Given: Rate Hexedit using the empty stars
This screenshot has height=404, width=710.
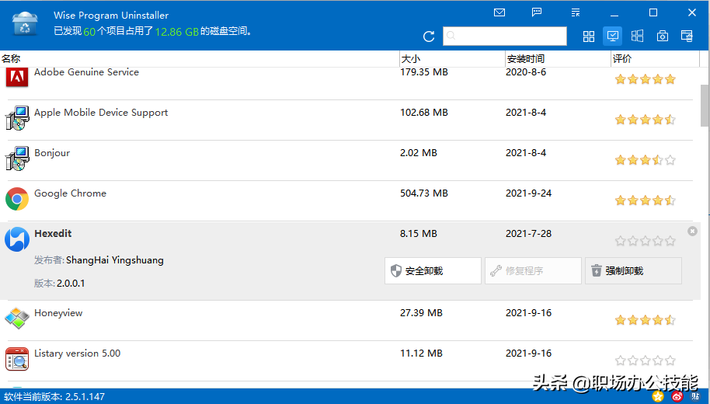Looking at the screenshot, I should 646,241.
